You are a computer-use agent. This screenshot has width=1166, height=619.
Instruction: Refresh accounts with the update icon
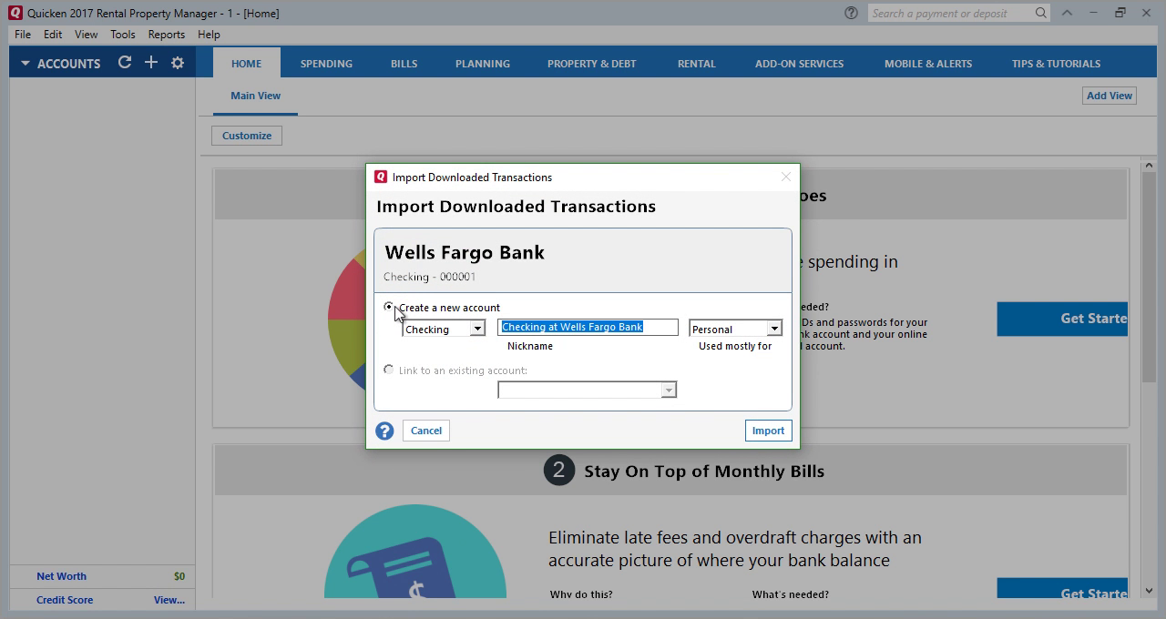[x=125, y=63]
